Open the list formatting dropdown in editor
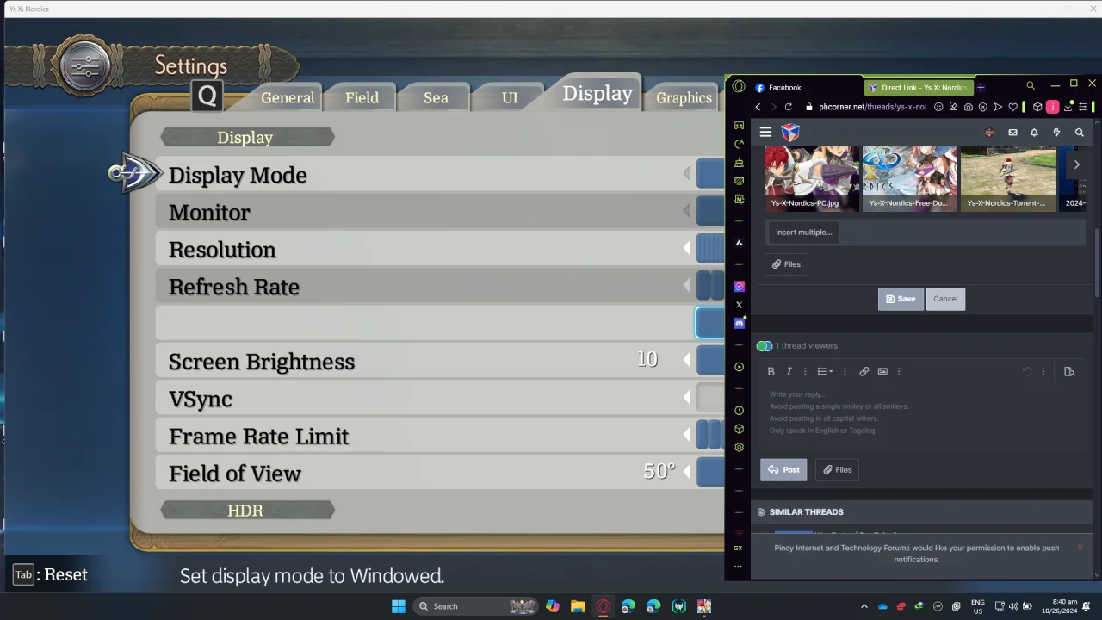The image size is (1102, 620). point(825,371)
